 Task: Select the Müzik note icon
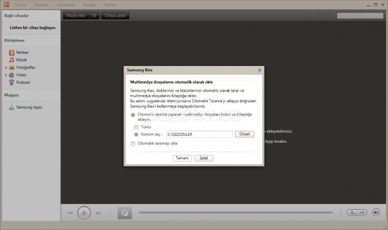point(12,60)
